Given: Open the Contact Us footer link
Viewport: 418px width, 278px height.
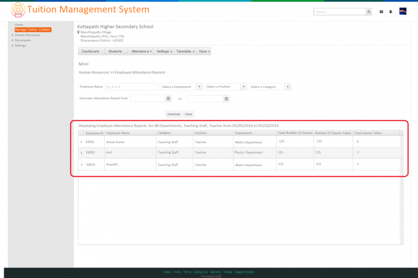Looking at the screenshot, I should (x=201, y=272).
